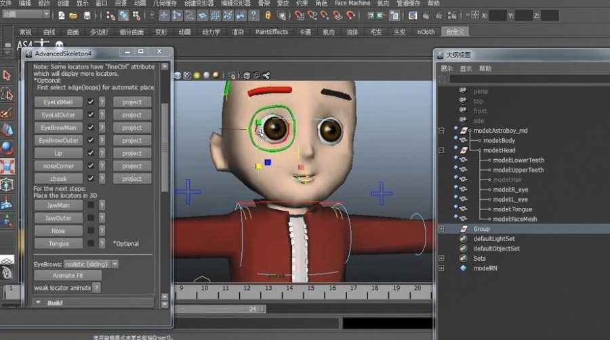This screenshot has height=340, width=610.
Task: Click the AdvancedSkeleton4 vertical scrollbar thumb
Action: pos(165,147)
